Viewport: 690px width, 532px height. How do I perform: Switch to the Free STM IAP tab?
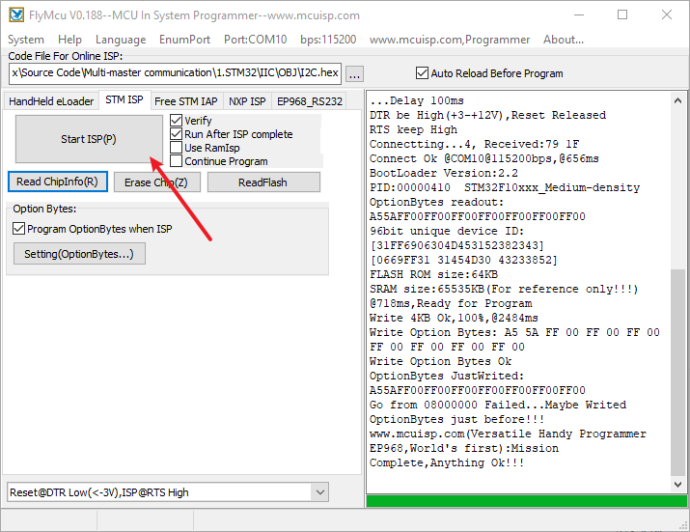185,101
